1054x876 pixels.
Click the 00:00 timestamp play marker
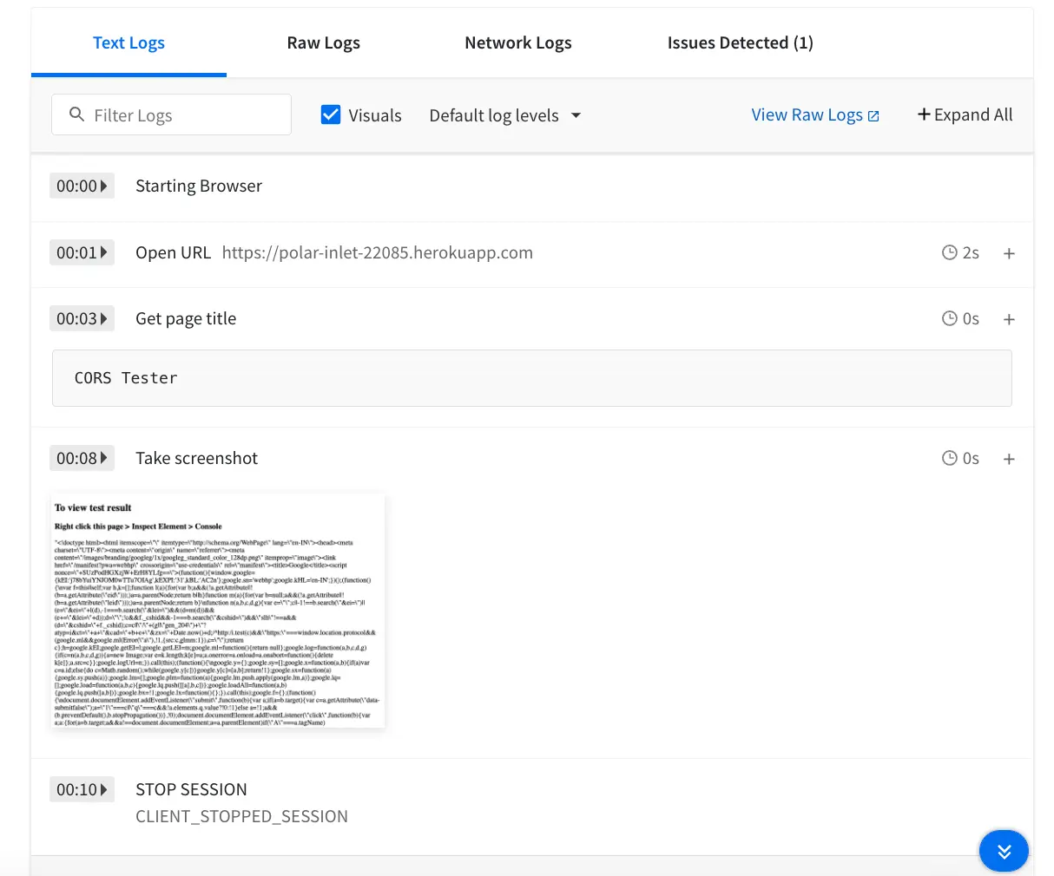click(x=82, y=186)
